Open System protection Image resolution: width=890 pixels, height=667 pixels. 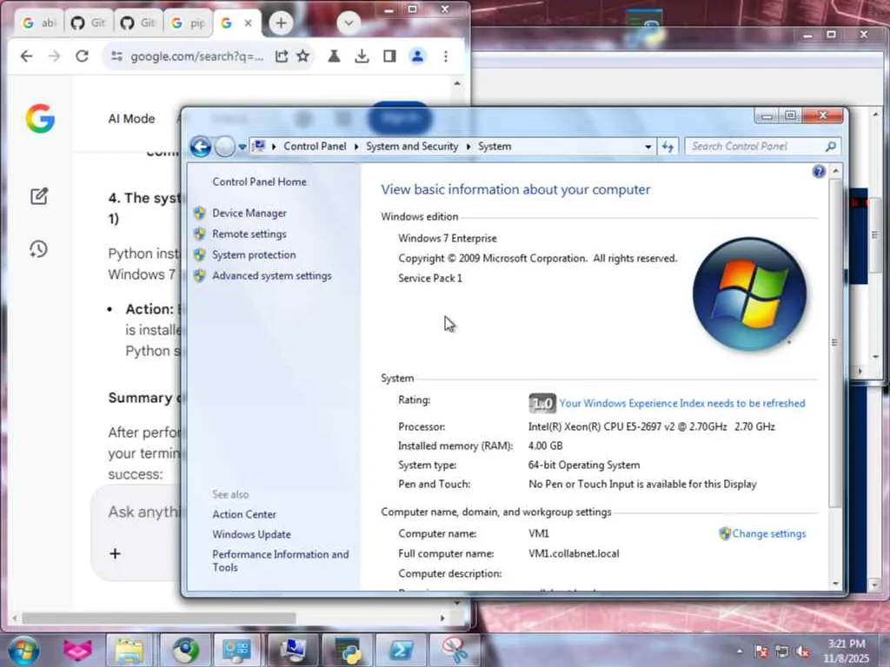pyautogui.click(x=254, y=254)
